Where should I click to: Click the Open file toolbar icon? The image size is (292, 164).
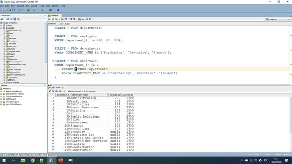pos(6,10)
